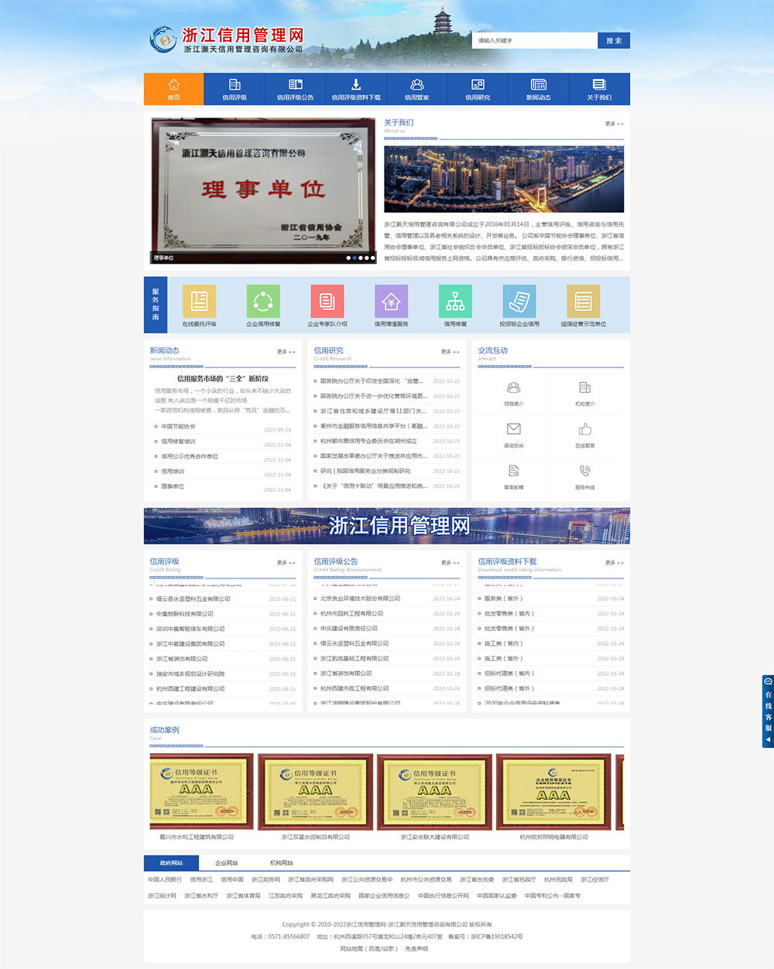Screen dimensions: 774x969
Task: Open the 领导简介 people icon
Action: tap(513, 387)
